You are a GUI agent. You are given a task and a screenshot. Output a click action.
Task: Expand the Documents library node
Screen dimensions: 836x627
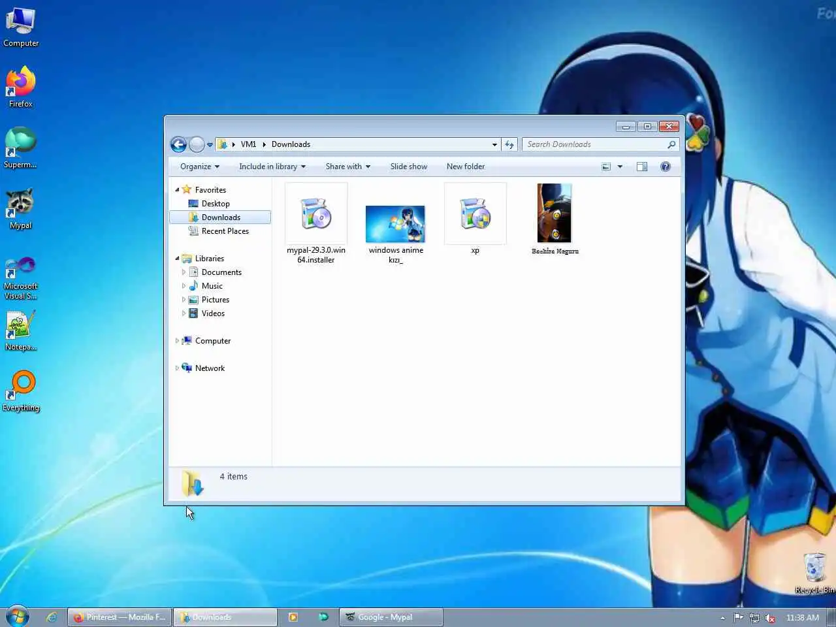pos(184,272)
